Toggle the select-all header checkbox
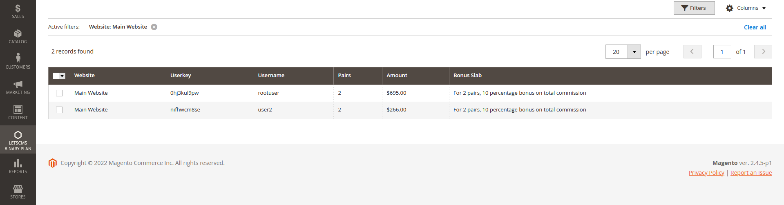Image resolution: width=784 pixels, height=205 pixels. (x=56, y=76)
